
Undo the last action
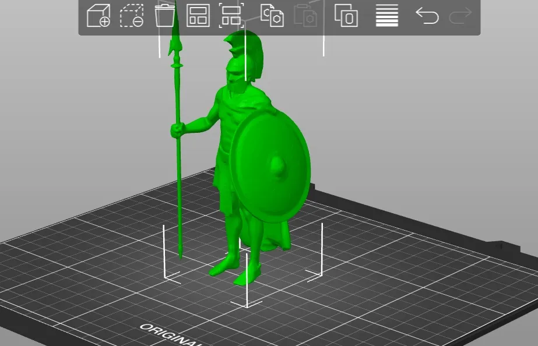point(427,16)
